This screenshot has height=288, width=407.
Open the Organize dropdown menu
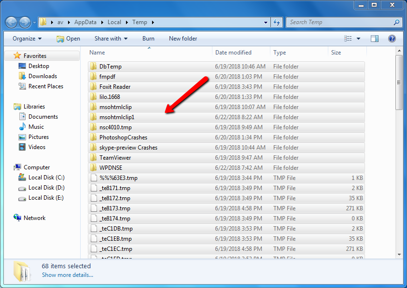click(x=27, y=39)
